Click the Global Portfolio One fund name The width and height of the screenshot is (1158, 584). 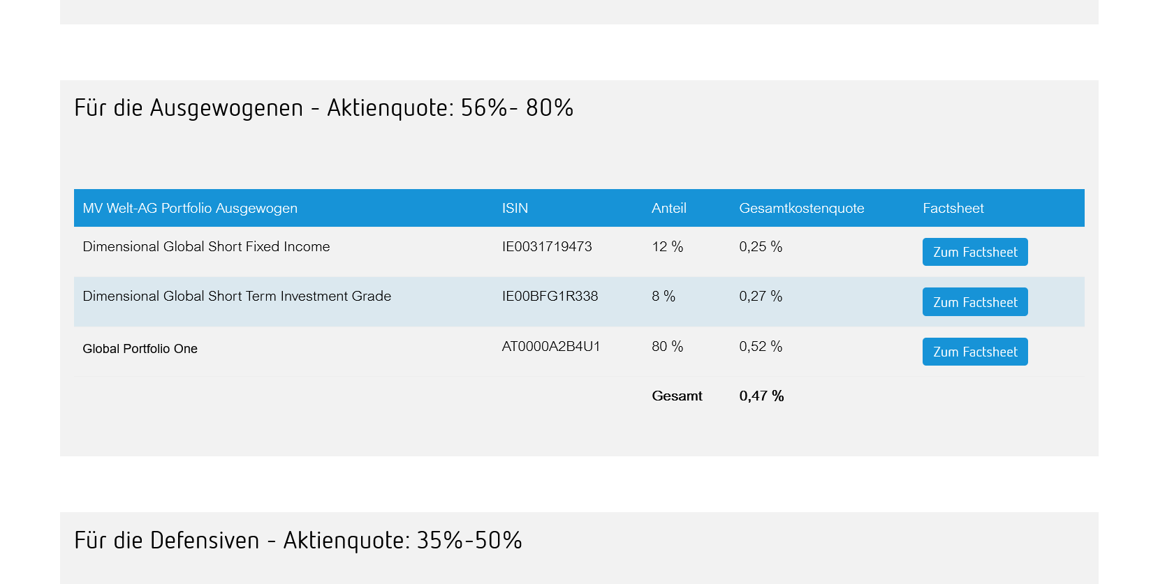tap(140, 349)
